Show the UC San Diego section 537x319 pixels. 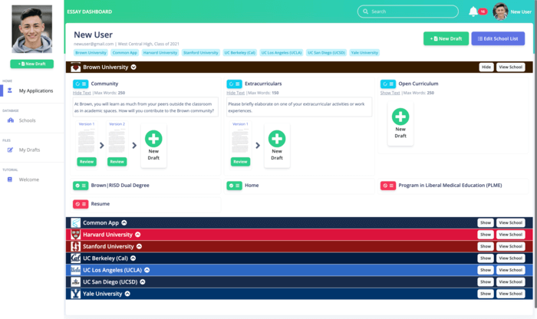[486, 282]
